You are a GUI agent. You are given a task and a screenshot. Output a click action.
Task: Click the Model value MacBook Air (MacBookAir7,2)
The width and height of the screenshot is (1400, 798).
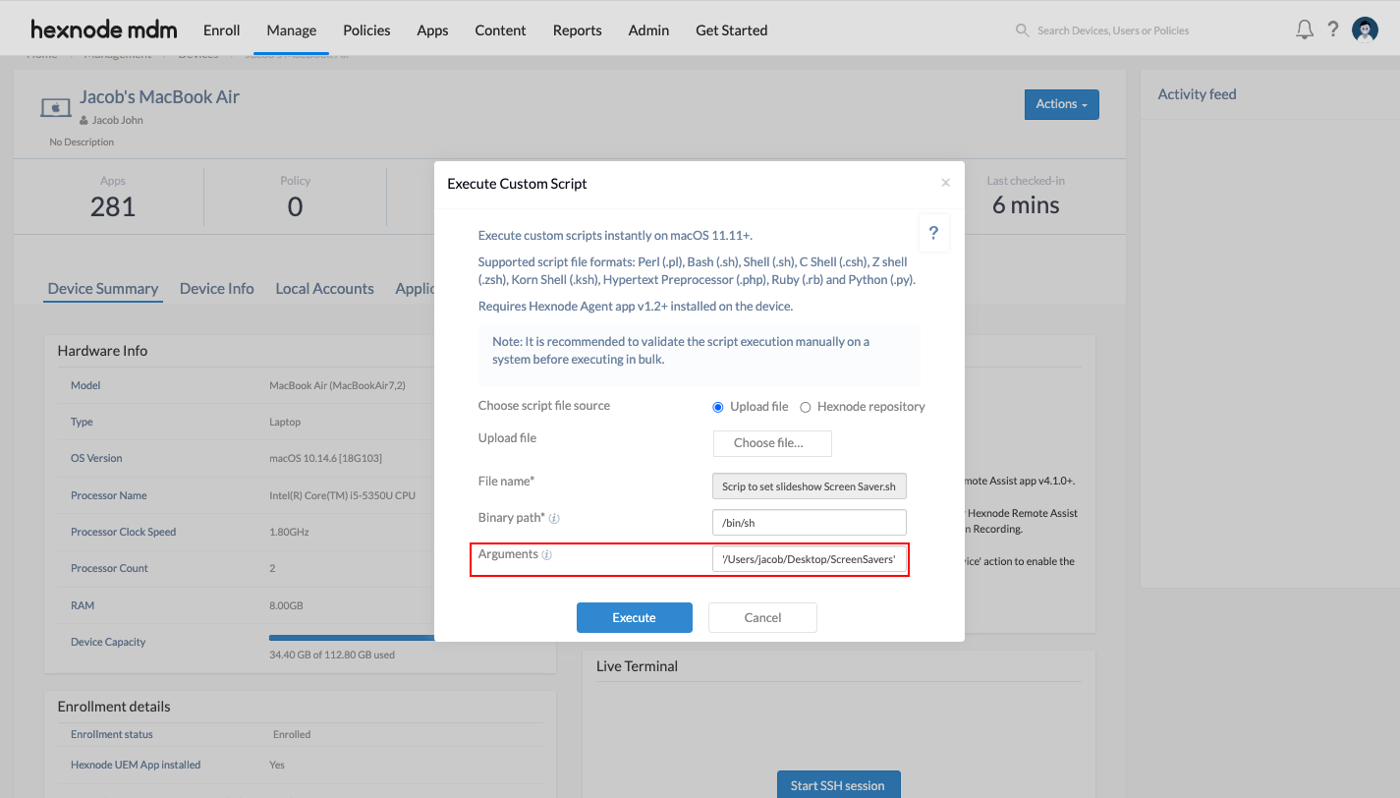337,386
